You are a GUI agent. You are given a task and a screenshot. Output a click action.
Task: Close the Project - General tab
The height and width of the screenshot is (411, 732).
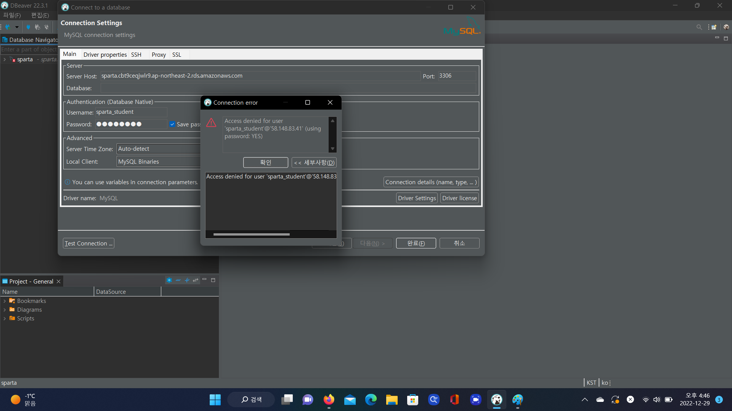59,282
